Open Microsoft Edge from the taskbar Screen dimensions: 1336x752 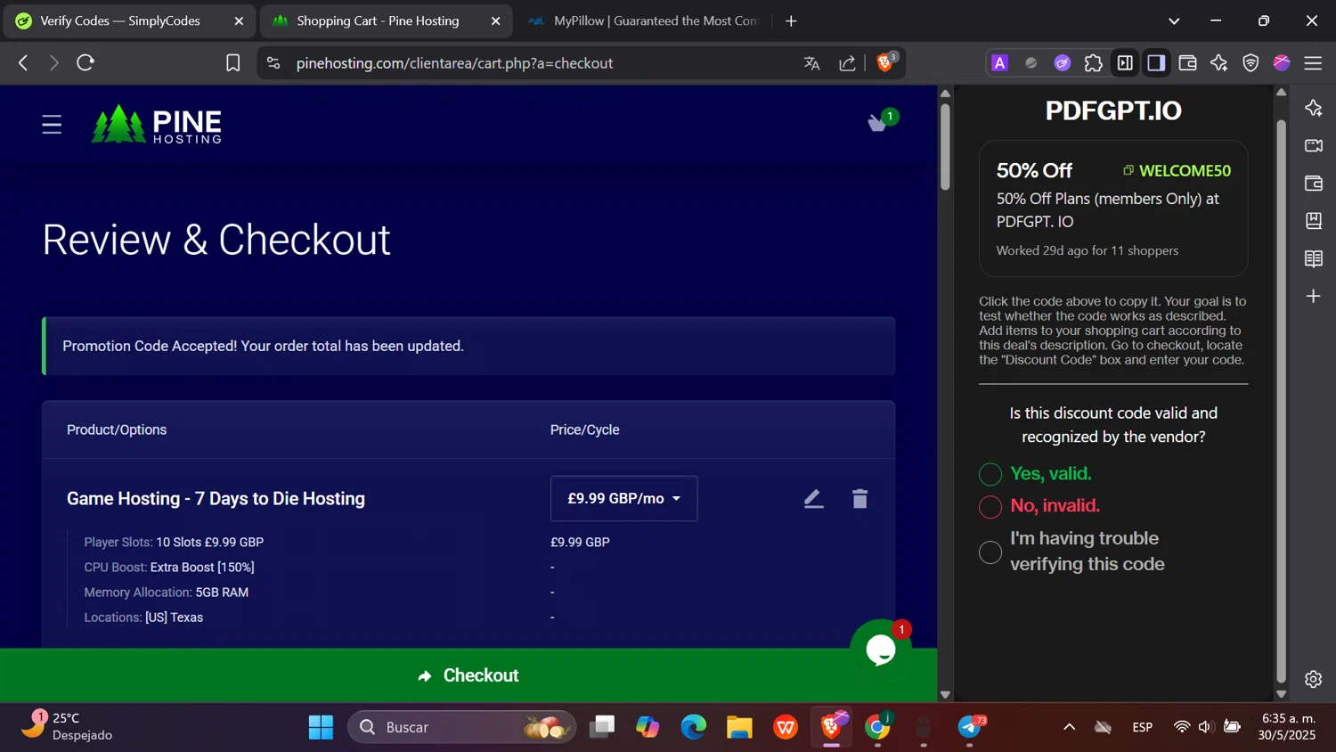point(693,727)
